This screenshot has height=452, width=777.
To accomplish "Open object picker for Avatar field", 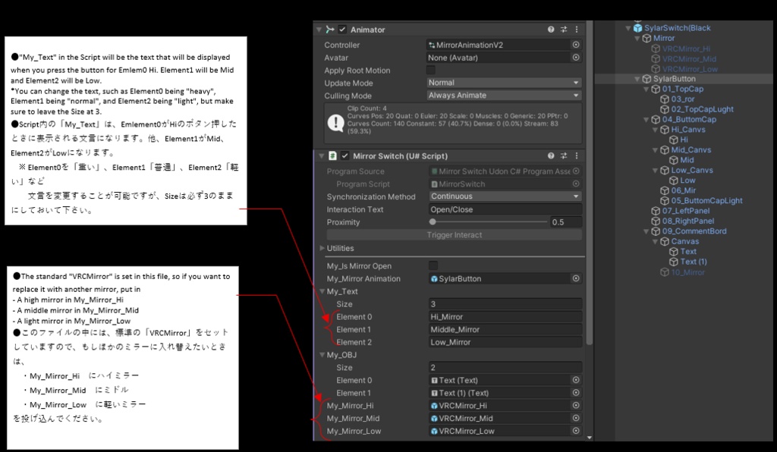I will tap(576, 58).
